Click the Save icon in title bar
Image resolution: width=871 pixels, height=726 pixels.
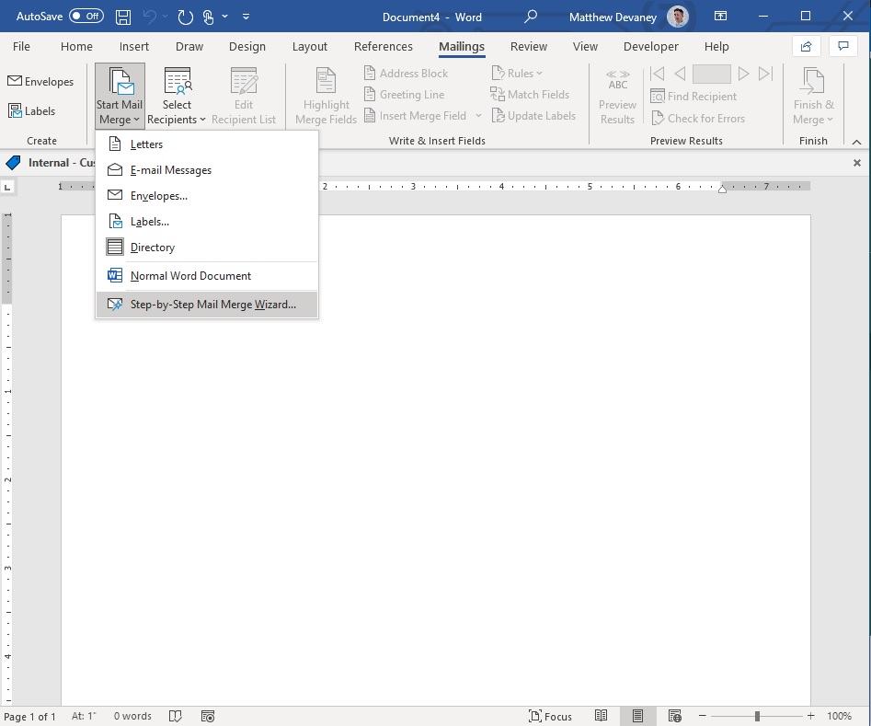(122, 17)
